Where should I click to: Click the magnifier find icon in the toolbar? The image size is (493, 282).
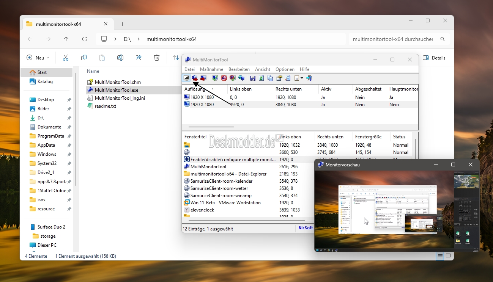pyautogui.click(x=288, y=78)
